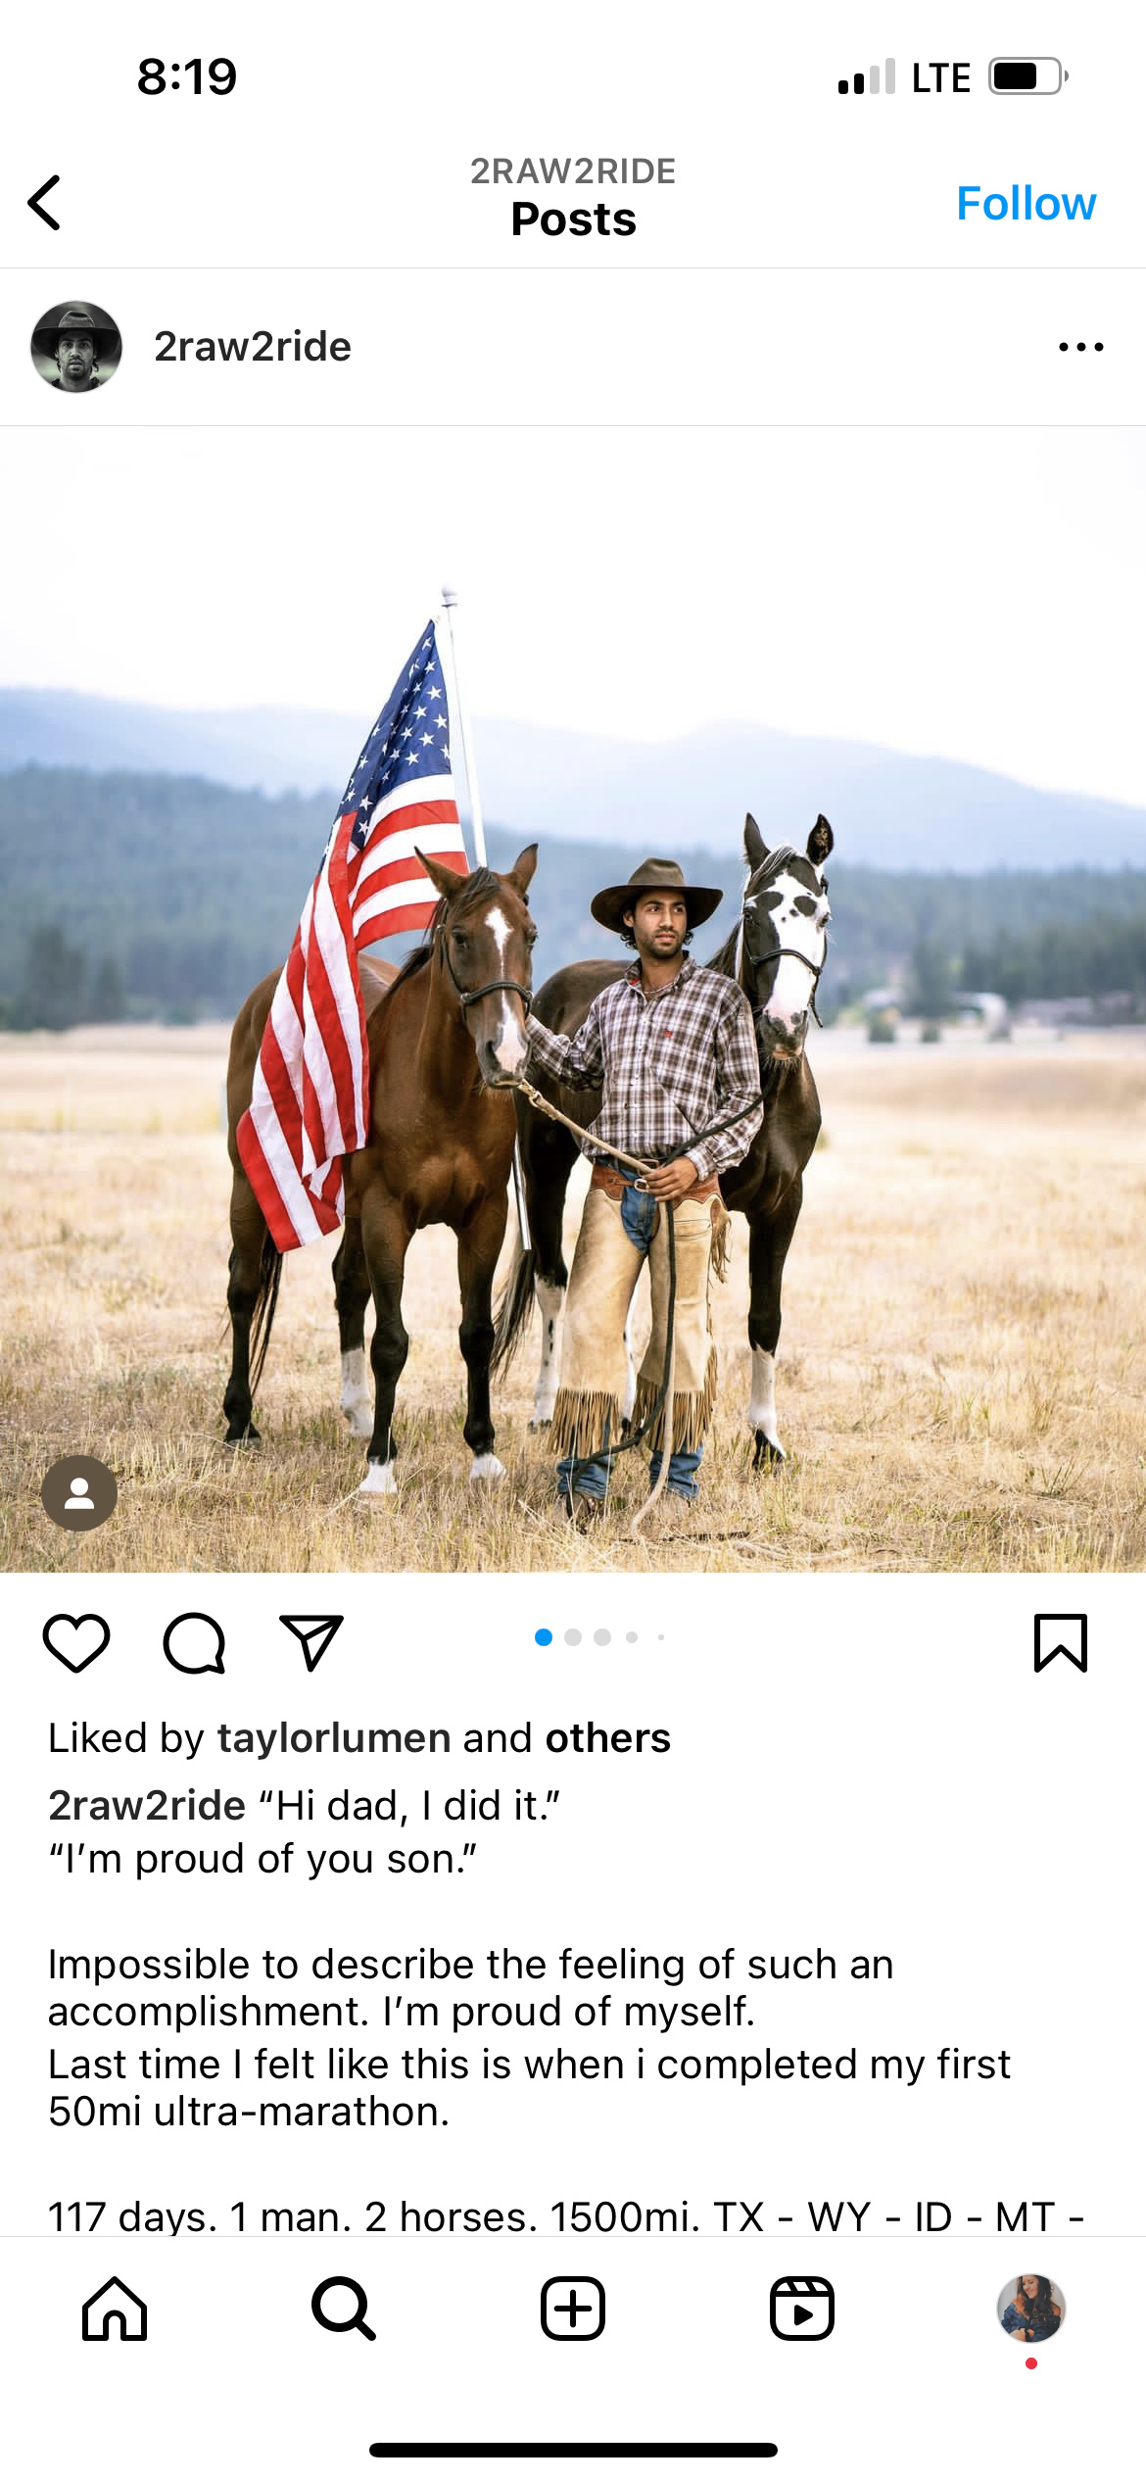Open your own profile avatar tab
This screenshot has height=2481, width=1146.
tap(1031, 2309)
